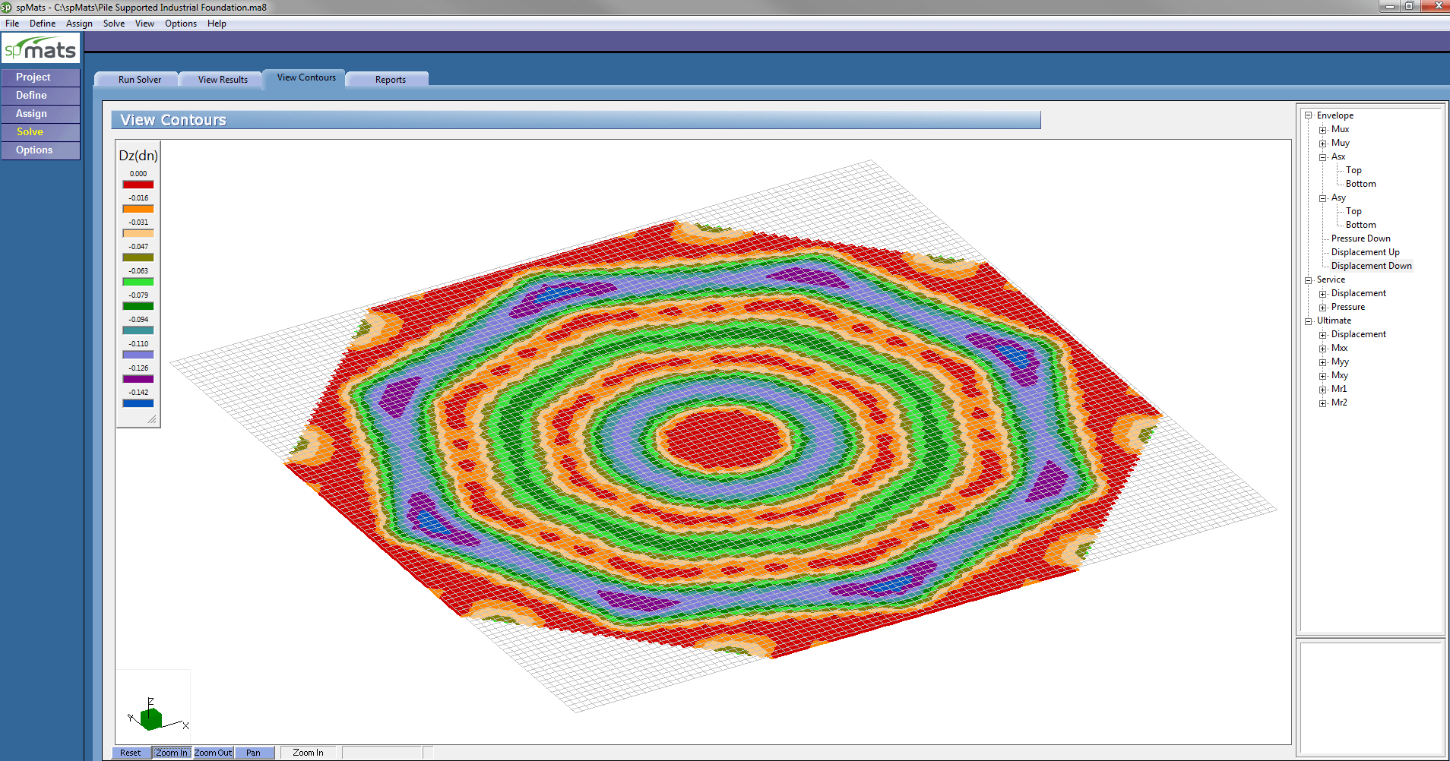Select the Zoom Out tool
Image resolution: width=1450 pixels, height=761 pixels.
point(213,752)
